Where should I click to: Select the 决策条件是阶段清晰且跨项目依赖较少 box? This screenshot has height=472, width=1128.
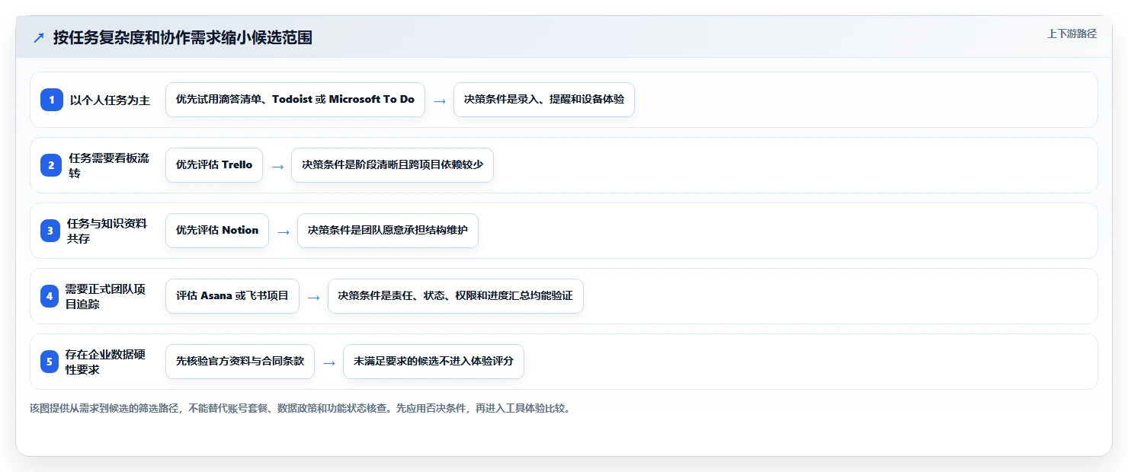393,165
